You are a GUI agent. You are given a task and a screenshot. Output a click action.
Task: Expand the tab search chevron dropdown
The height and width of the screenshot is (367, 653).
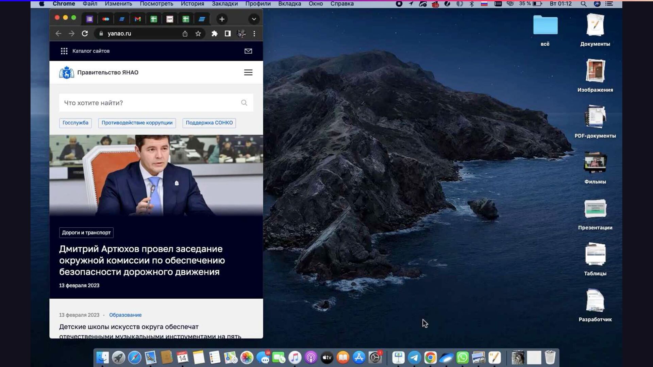254,19
